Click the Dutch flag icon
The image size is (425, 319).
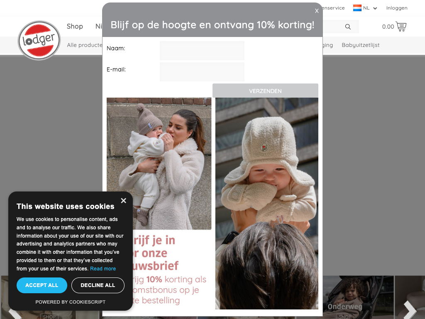(x=357, y=8)
